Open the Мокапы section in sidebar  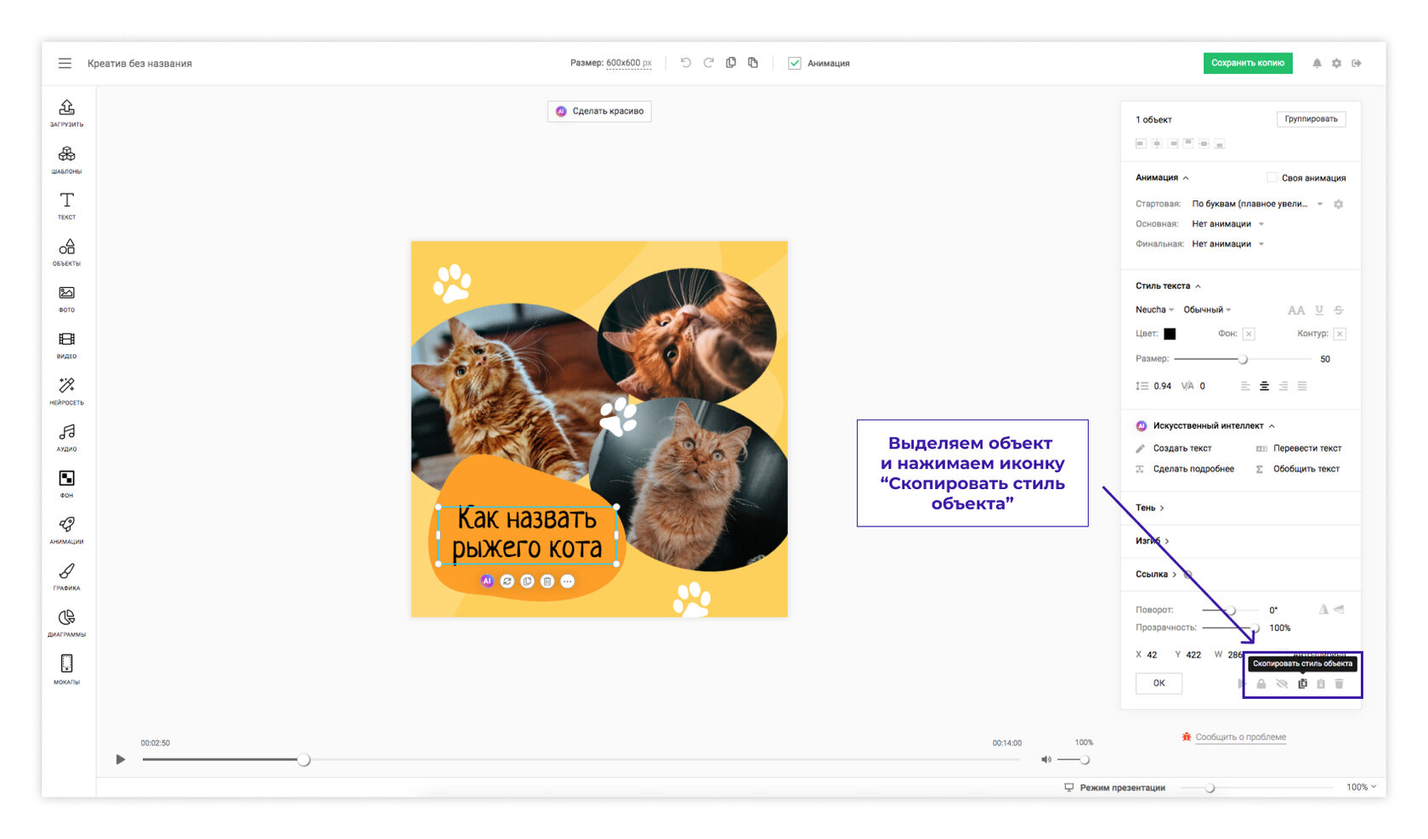66,668
